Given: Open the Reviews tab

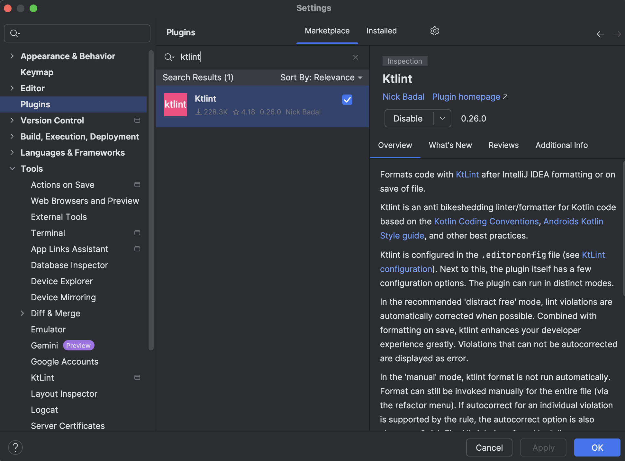Looking at the screenshot, I should pyautogui.click(x=503, y=145).
